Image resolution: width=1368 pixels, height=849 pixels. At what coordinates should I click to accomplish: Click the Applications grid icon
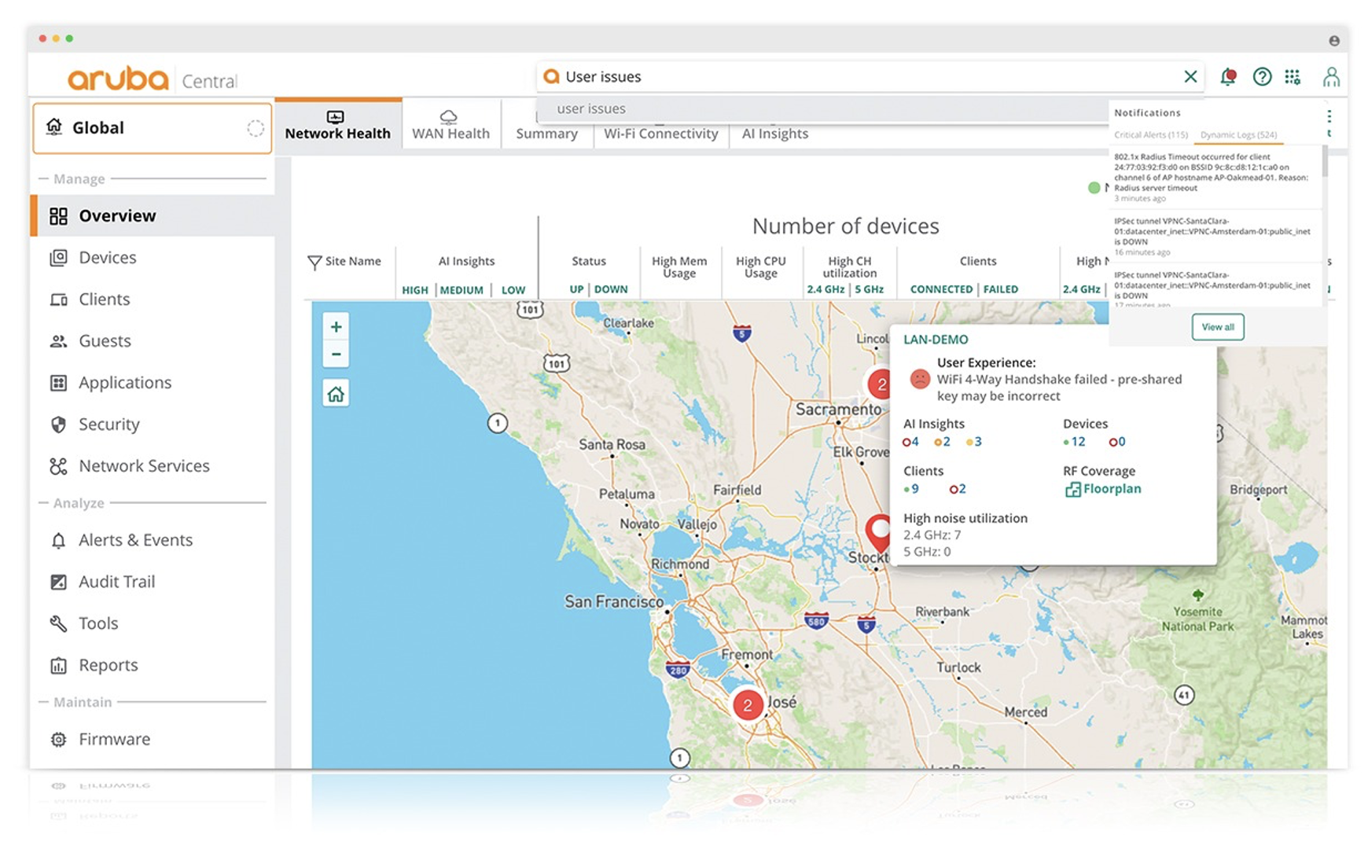(58, 383)
